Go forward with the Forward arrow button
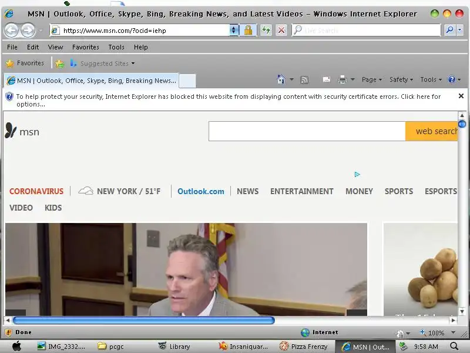Screen dimensions: 470x353 pos(28,31)
